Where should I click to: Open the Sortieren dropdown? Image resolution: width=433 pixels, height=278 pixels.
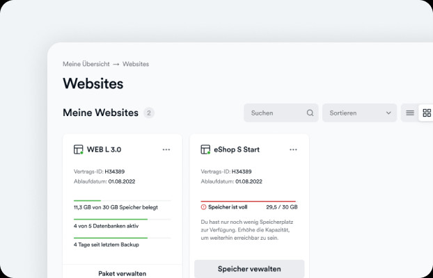359,113
